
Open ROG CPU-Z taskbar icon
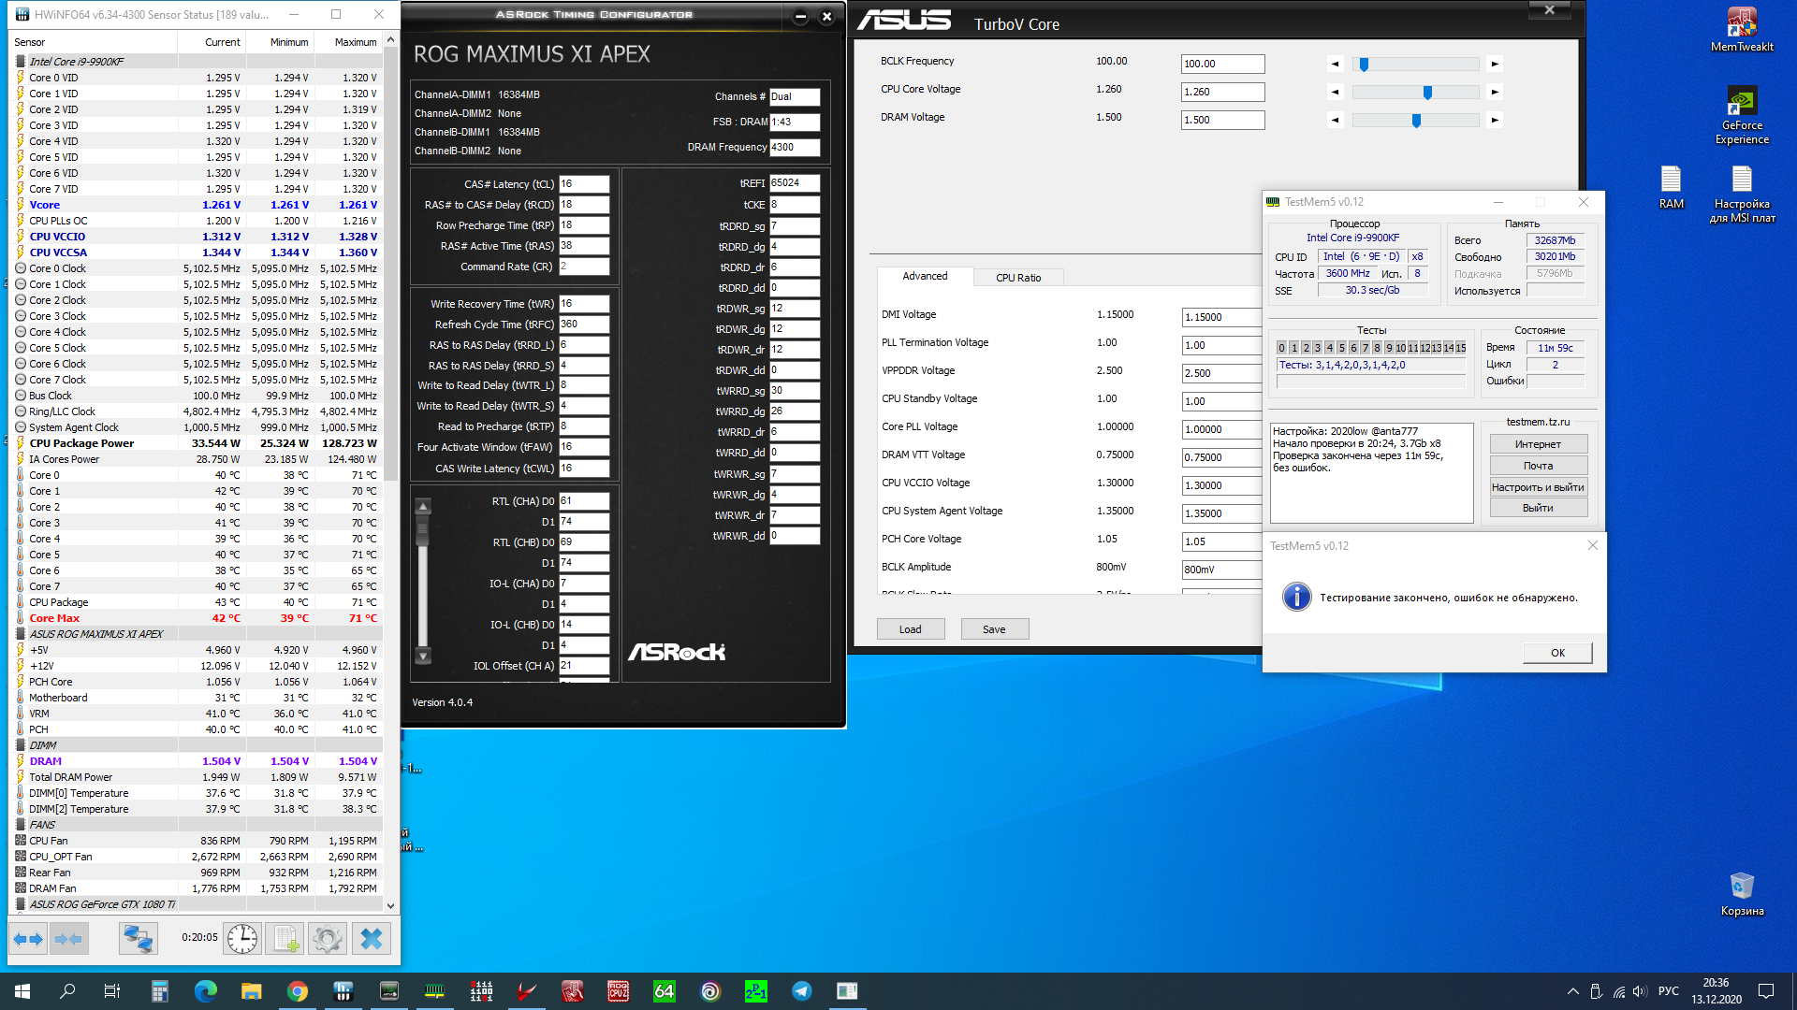pyautogui.click(x=618, y=991)
